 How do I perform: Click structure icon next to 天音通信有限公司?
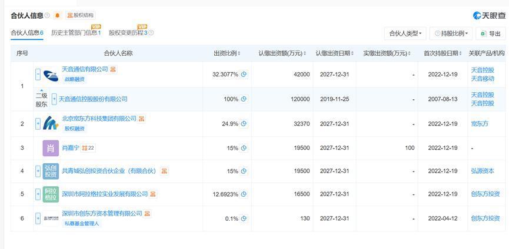coord(113,69)
